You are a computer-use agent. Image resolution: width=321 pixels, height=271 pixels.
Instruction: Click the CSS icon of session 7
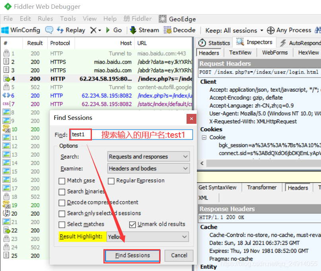coord(6,104)
